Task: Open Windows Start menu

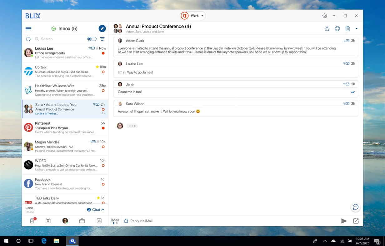Action: (x=6, y=241)
